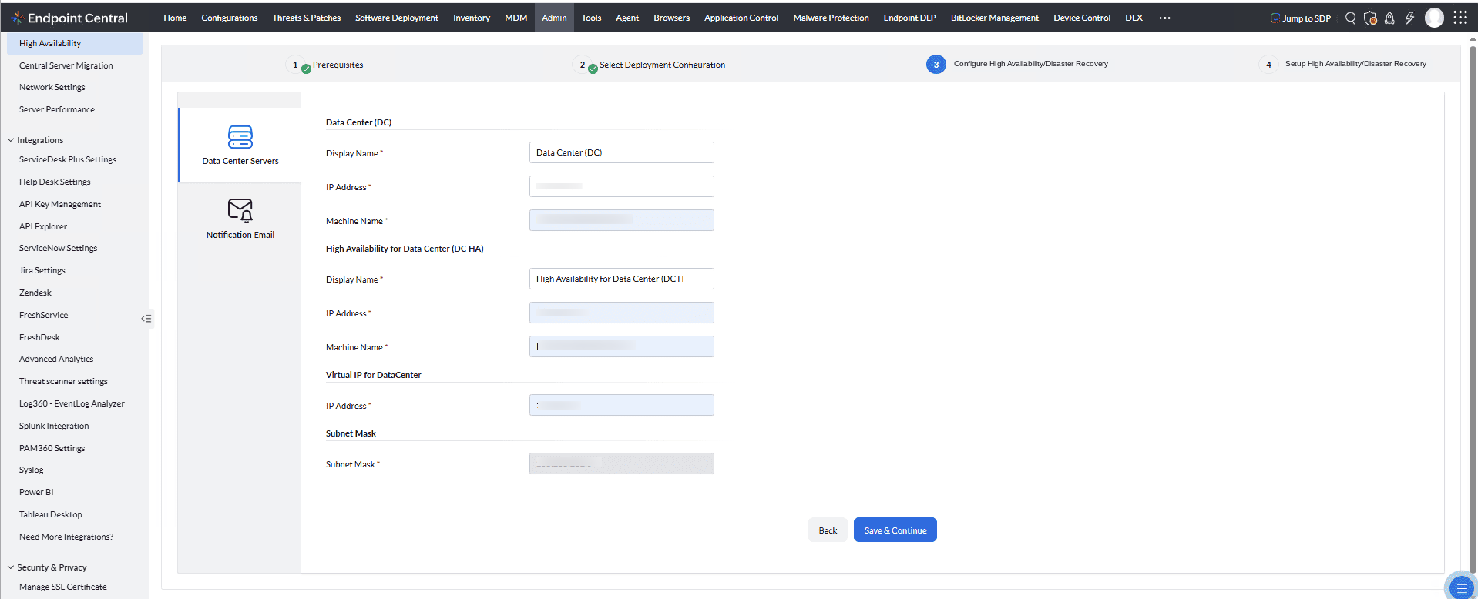1478x599 pixels.
Task: Open the Tools tab
Action: pos(591,18)
